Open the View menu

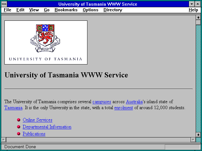(x=34, y=10)
